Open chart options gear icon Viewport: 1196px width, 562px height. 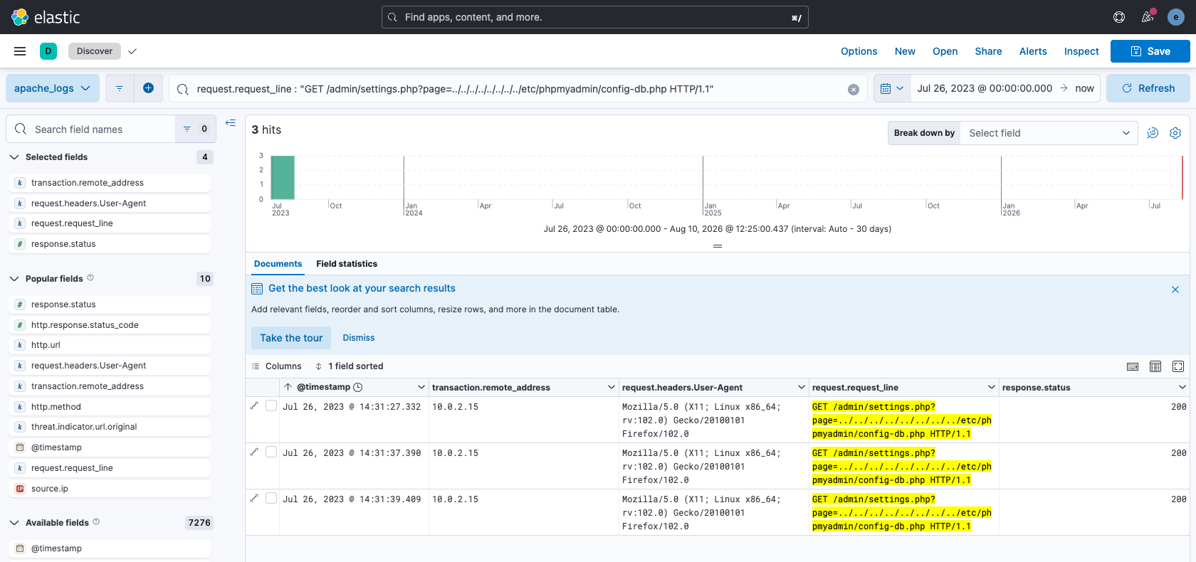tap(1175, 133)
